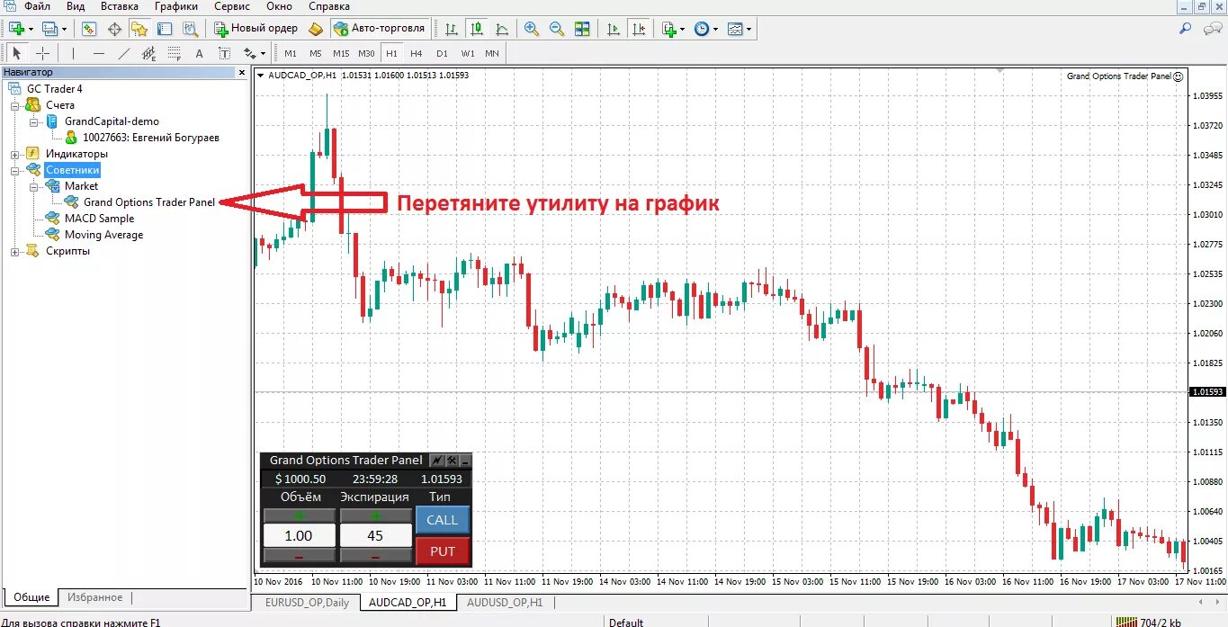Open a new chart using the toolbar icon

[x=15, y=29]
